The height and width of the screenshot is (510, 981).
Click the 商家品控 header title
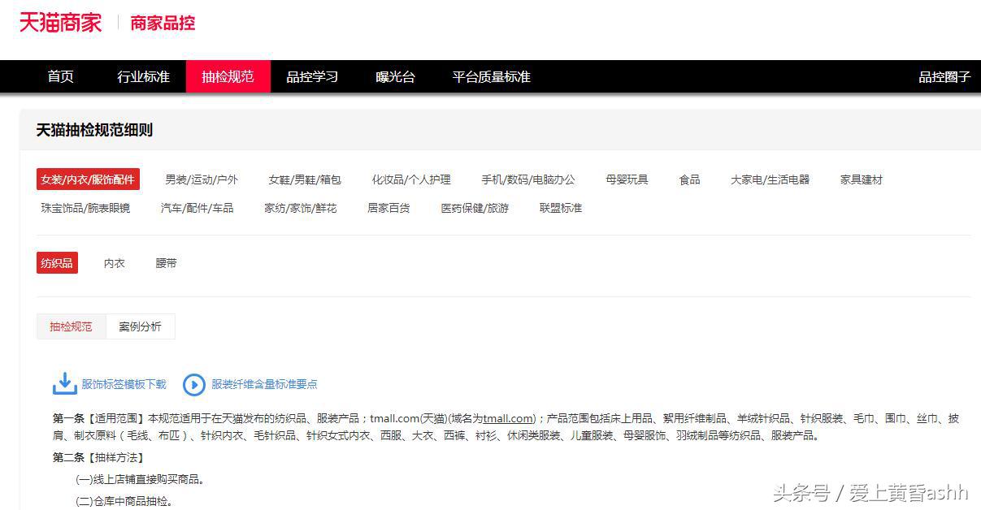point(163,23)
